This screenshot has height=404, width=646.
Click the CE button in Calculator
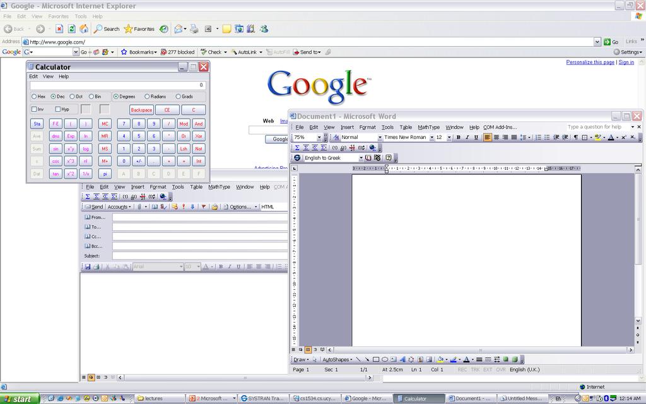click(x=167, y=110)
